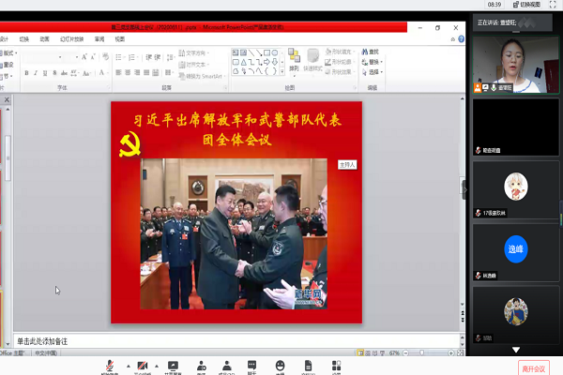This screenshot has height=375, width=563.
Task: Click the share screen icon
Action: pos(173,367)
